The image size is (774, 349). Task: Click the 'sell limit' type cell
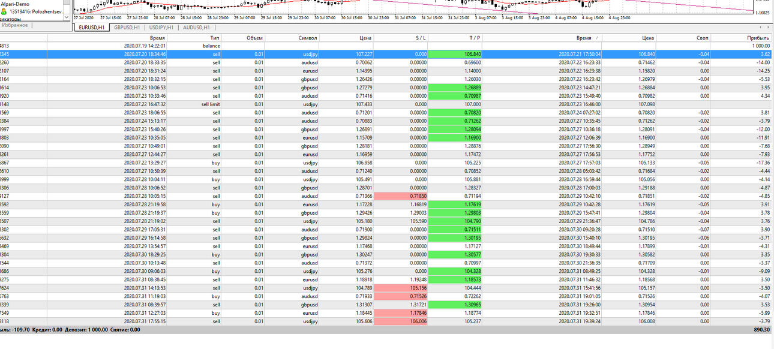point(211,104)
